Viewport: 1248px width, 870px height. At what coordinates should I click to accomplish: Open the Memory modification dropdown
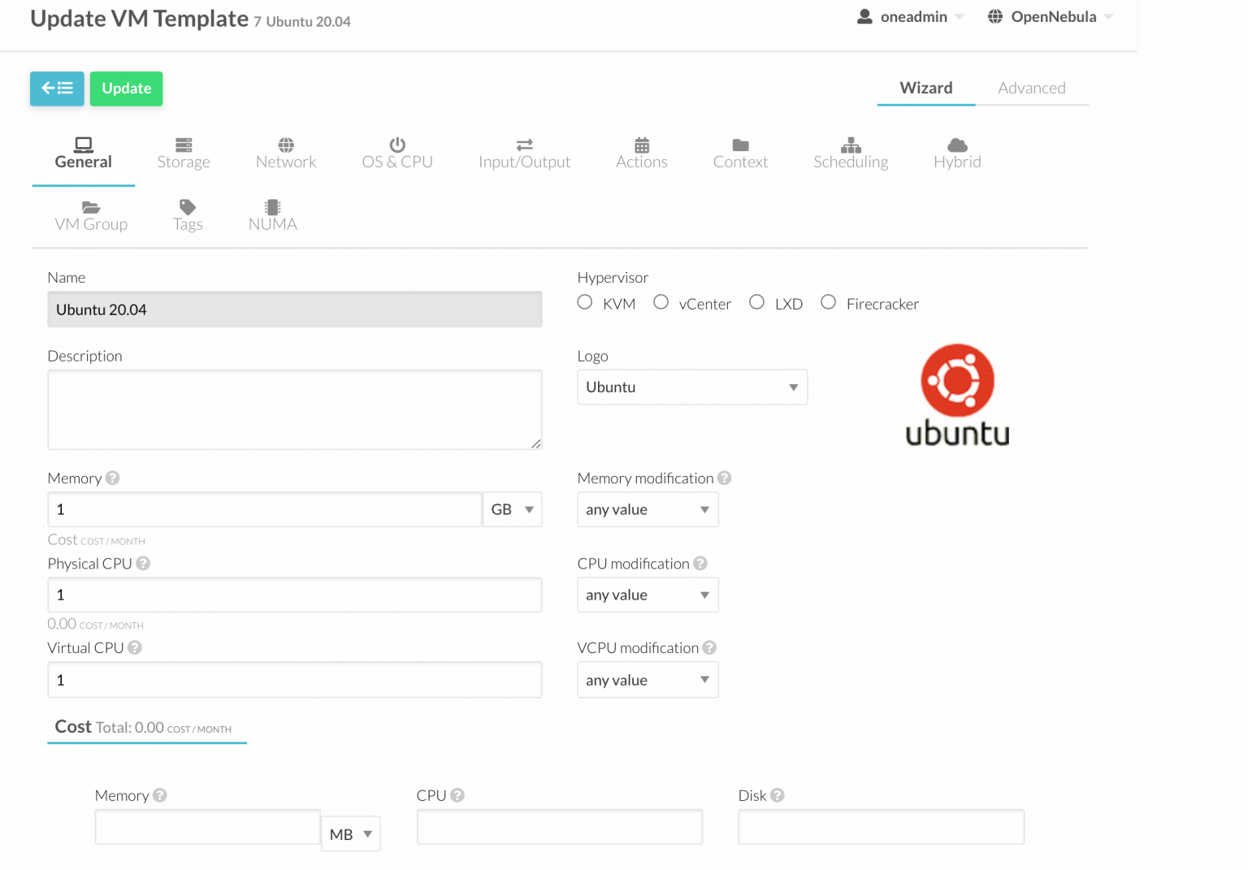[x=648, y=509]
